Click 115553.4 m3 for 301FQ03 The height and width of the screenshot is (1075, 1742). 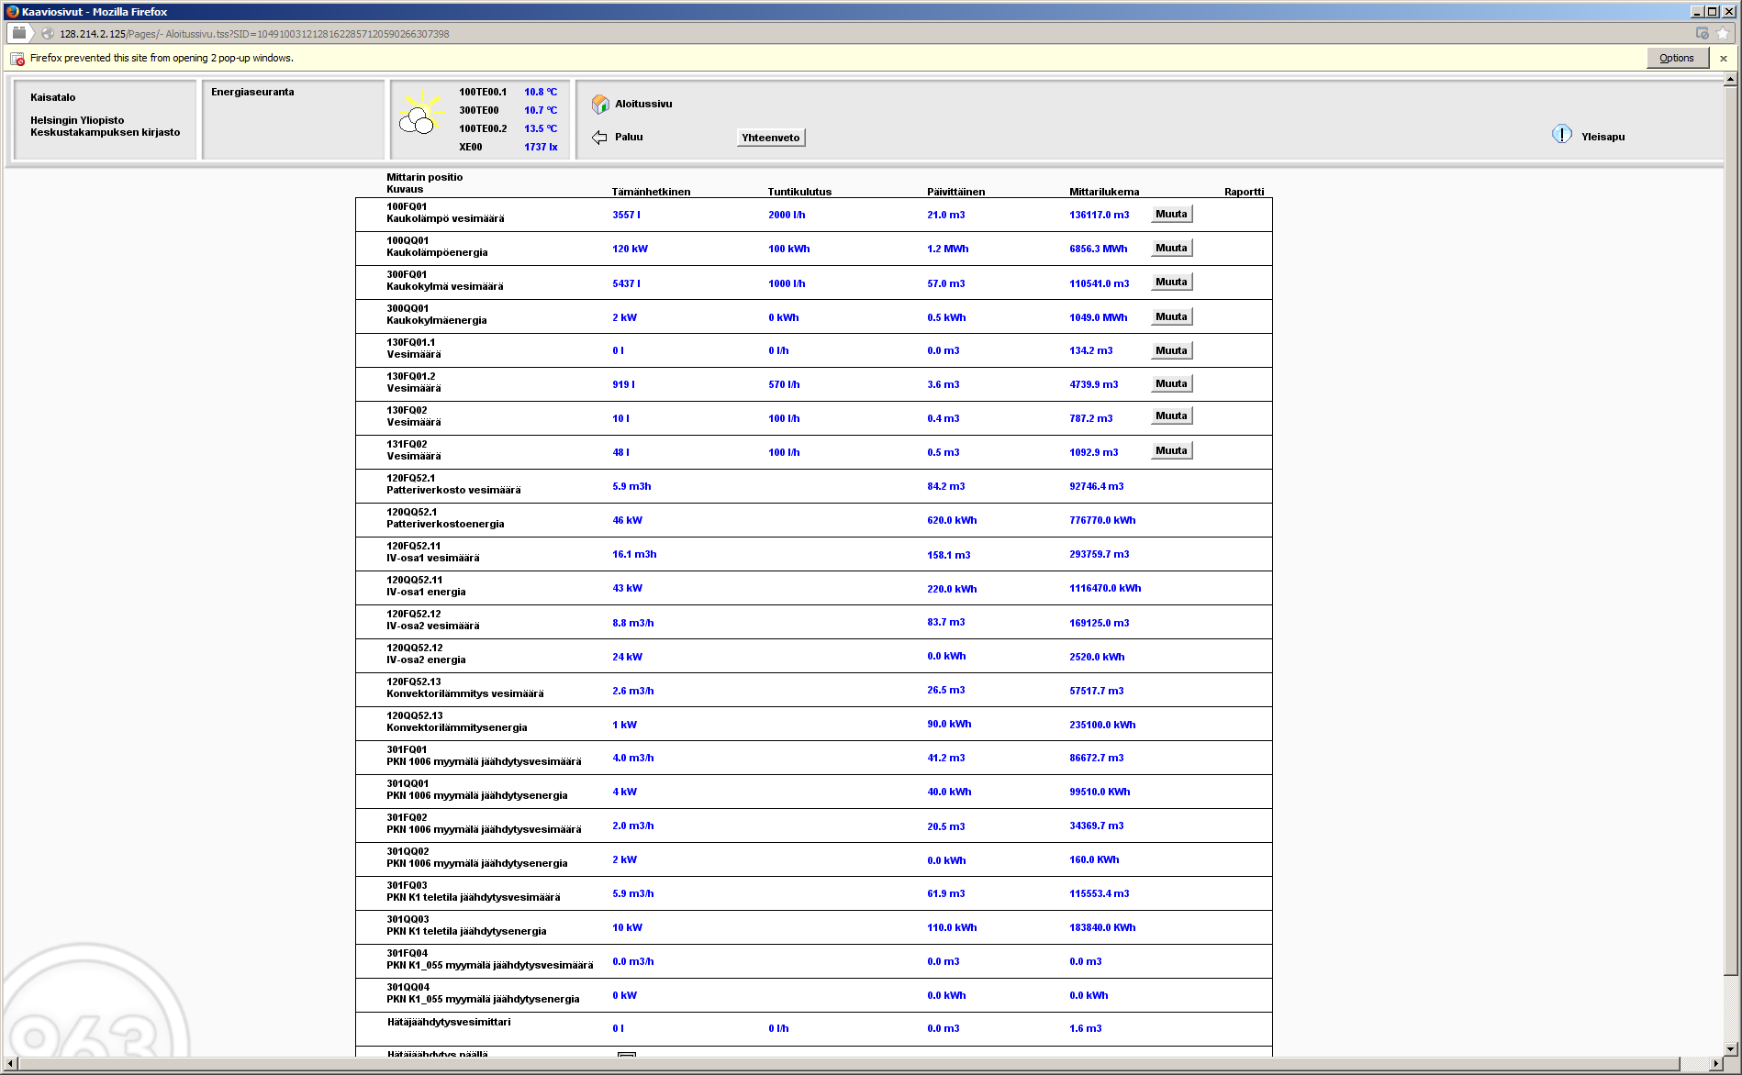pyautogui.click(x=1099, y=893)
